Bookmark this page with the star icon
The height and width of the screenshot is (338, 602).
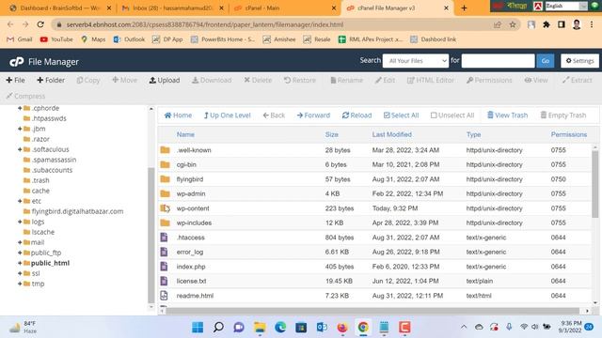(x=512, y=24)
